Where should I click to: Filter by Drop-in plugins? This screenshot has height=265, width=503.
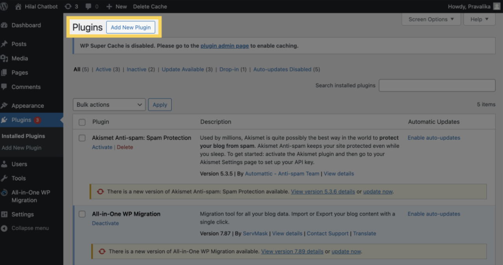229,69
